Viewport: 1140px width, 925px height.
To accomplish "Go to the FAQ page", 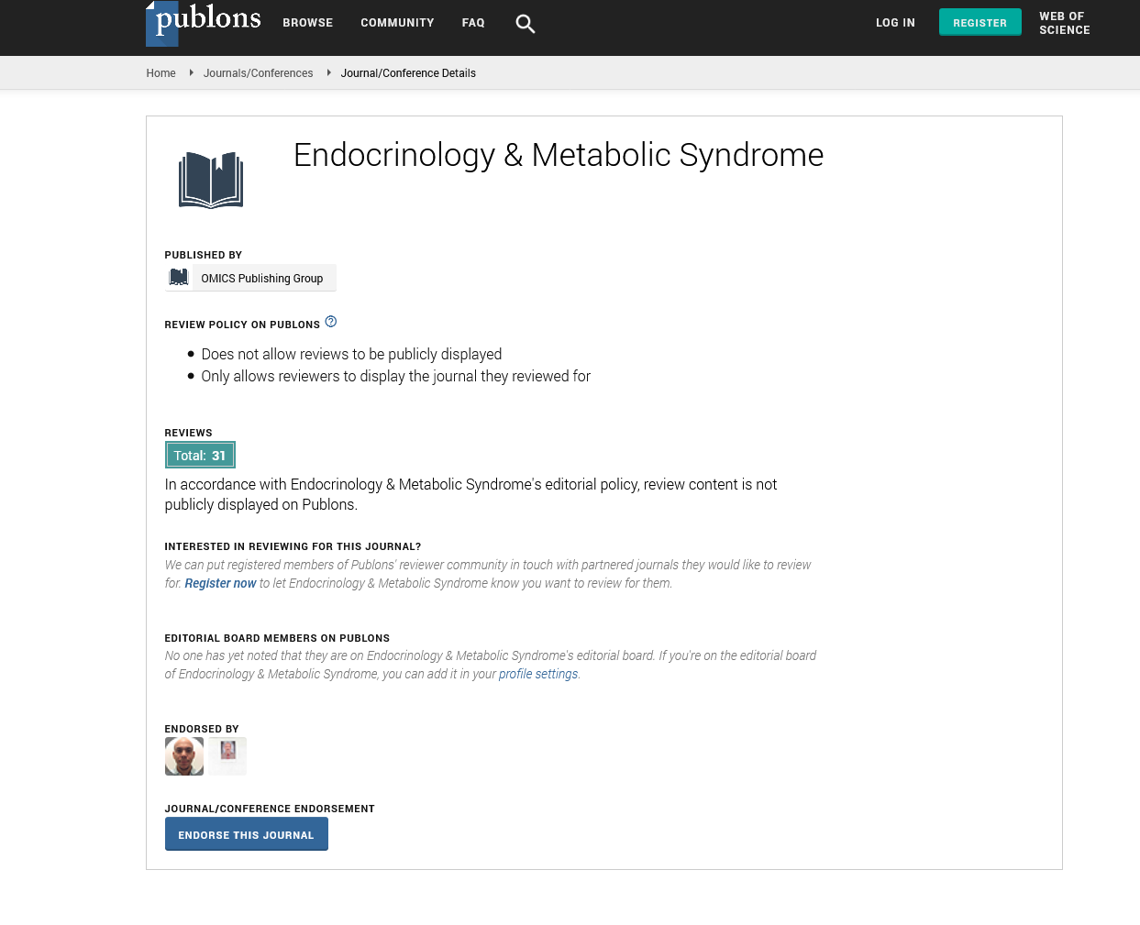I will point(473,23).
